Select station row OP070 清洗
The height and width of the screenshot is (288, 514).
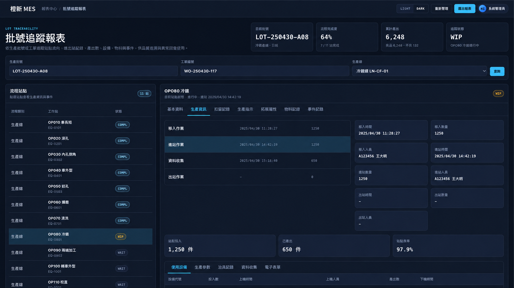pyautogui.click(x=80, y=221)
